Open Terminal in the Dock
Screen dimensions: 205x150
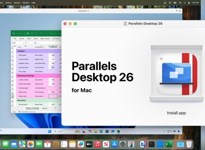point(152,144)
